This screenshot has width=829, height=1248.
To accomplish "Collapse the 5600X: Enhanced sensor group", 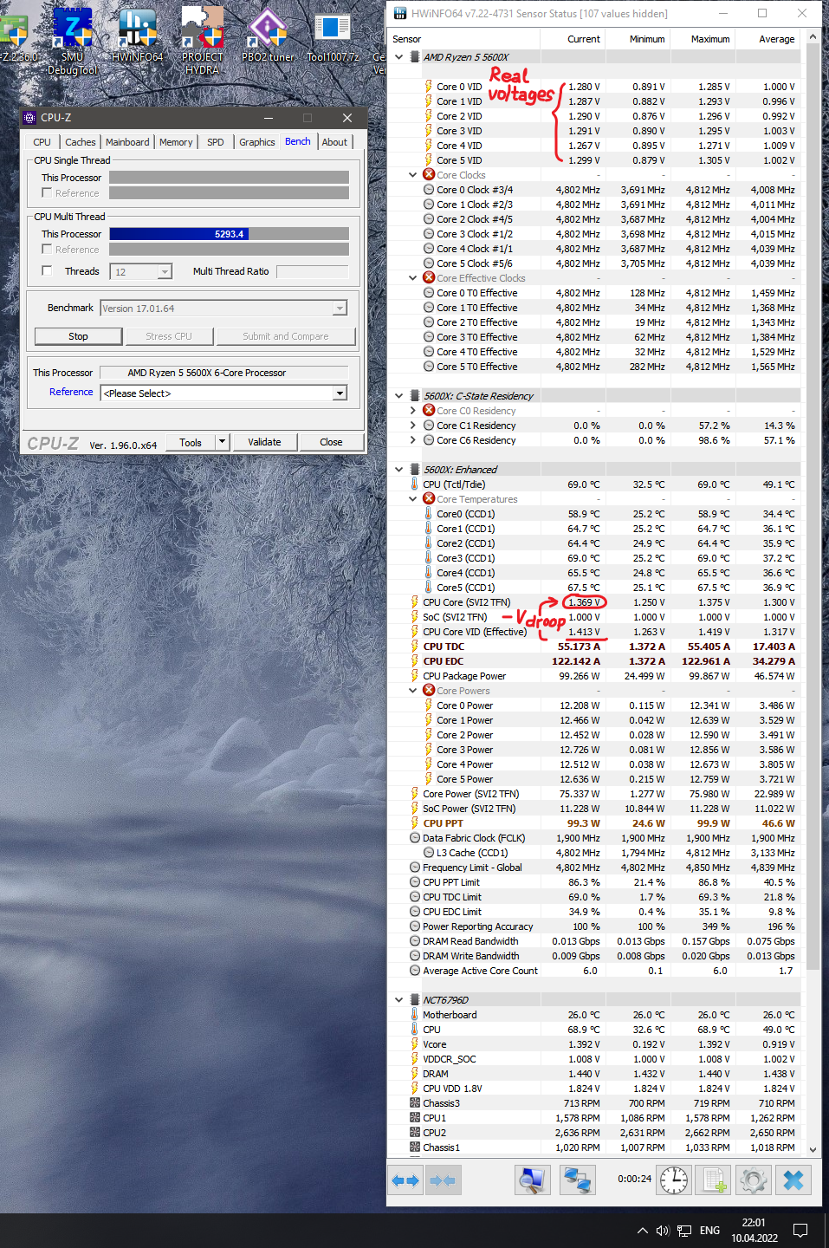I will click(x=399, y=470).
